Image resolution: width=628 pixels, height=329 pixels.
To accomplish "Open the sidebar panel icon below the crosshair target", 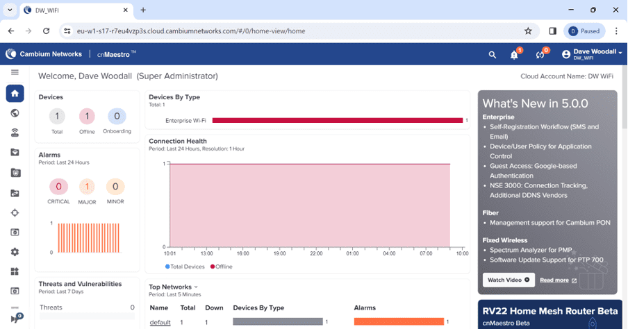I will (15, 232).
